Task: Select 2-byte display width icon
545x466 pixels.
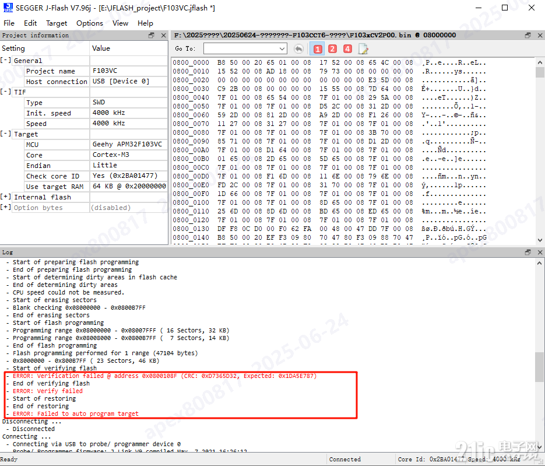Action: click(332, 48)
